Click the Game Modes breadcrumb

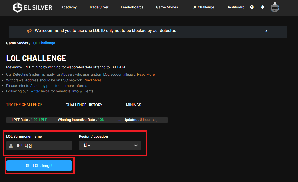[x=17, y=43]
